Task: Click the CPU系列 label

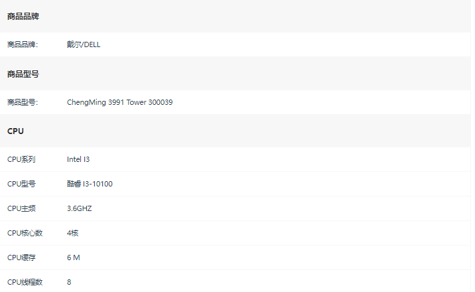Action: coord(21,159)
